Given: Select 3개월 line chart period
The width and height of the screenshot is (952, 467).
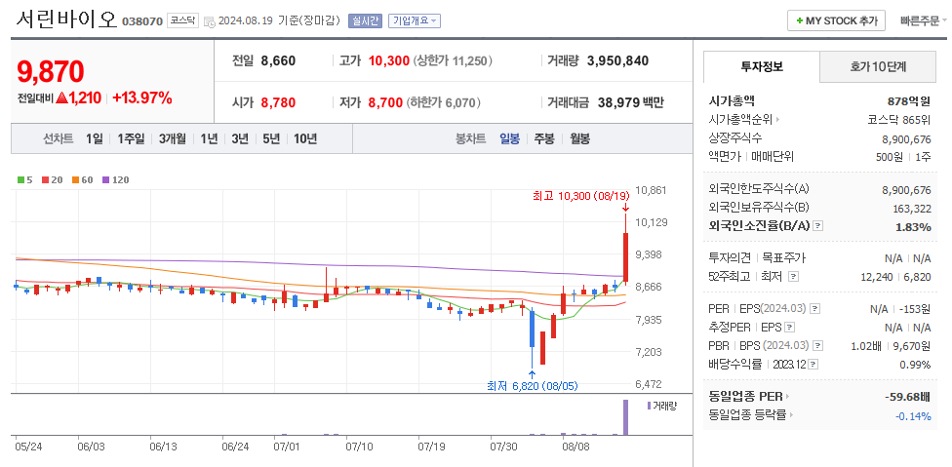Looking at the screenshot, I should pos(173,138).
